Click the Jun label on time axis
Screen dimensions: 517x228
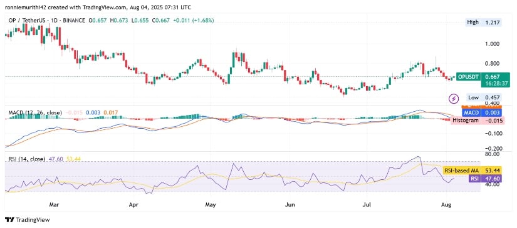point(290,205)
